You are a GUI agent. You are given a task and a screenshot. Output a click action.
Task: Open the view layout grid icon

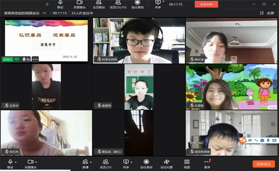[187, 164]
